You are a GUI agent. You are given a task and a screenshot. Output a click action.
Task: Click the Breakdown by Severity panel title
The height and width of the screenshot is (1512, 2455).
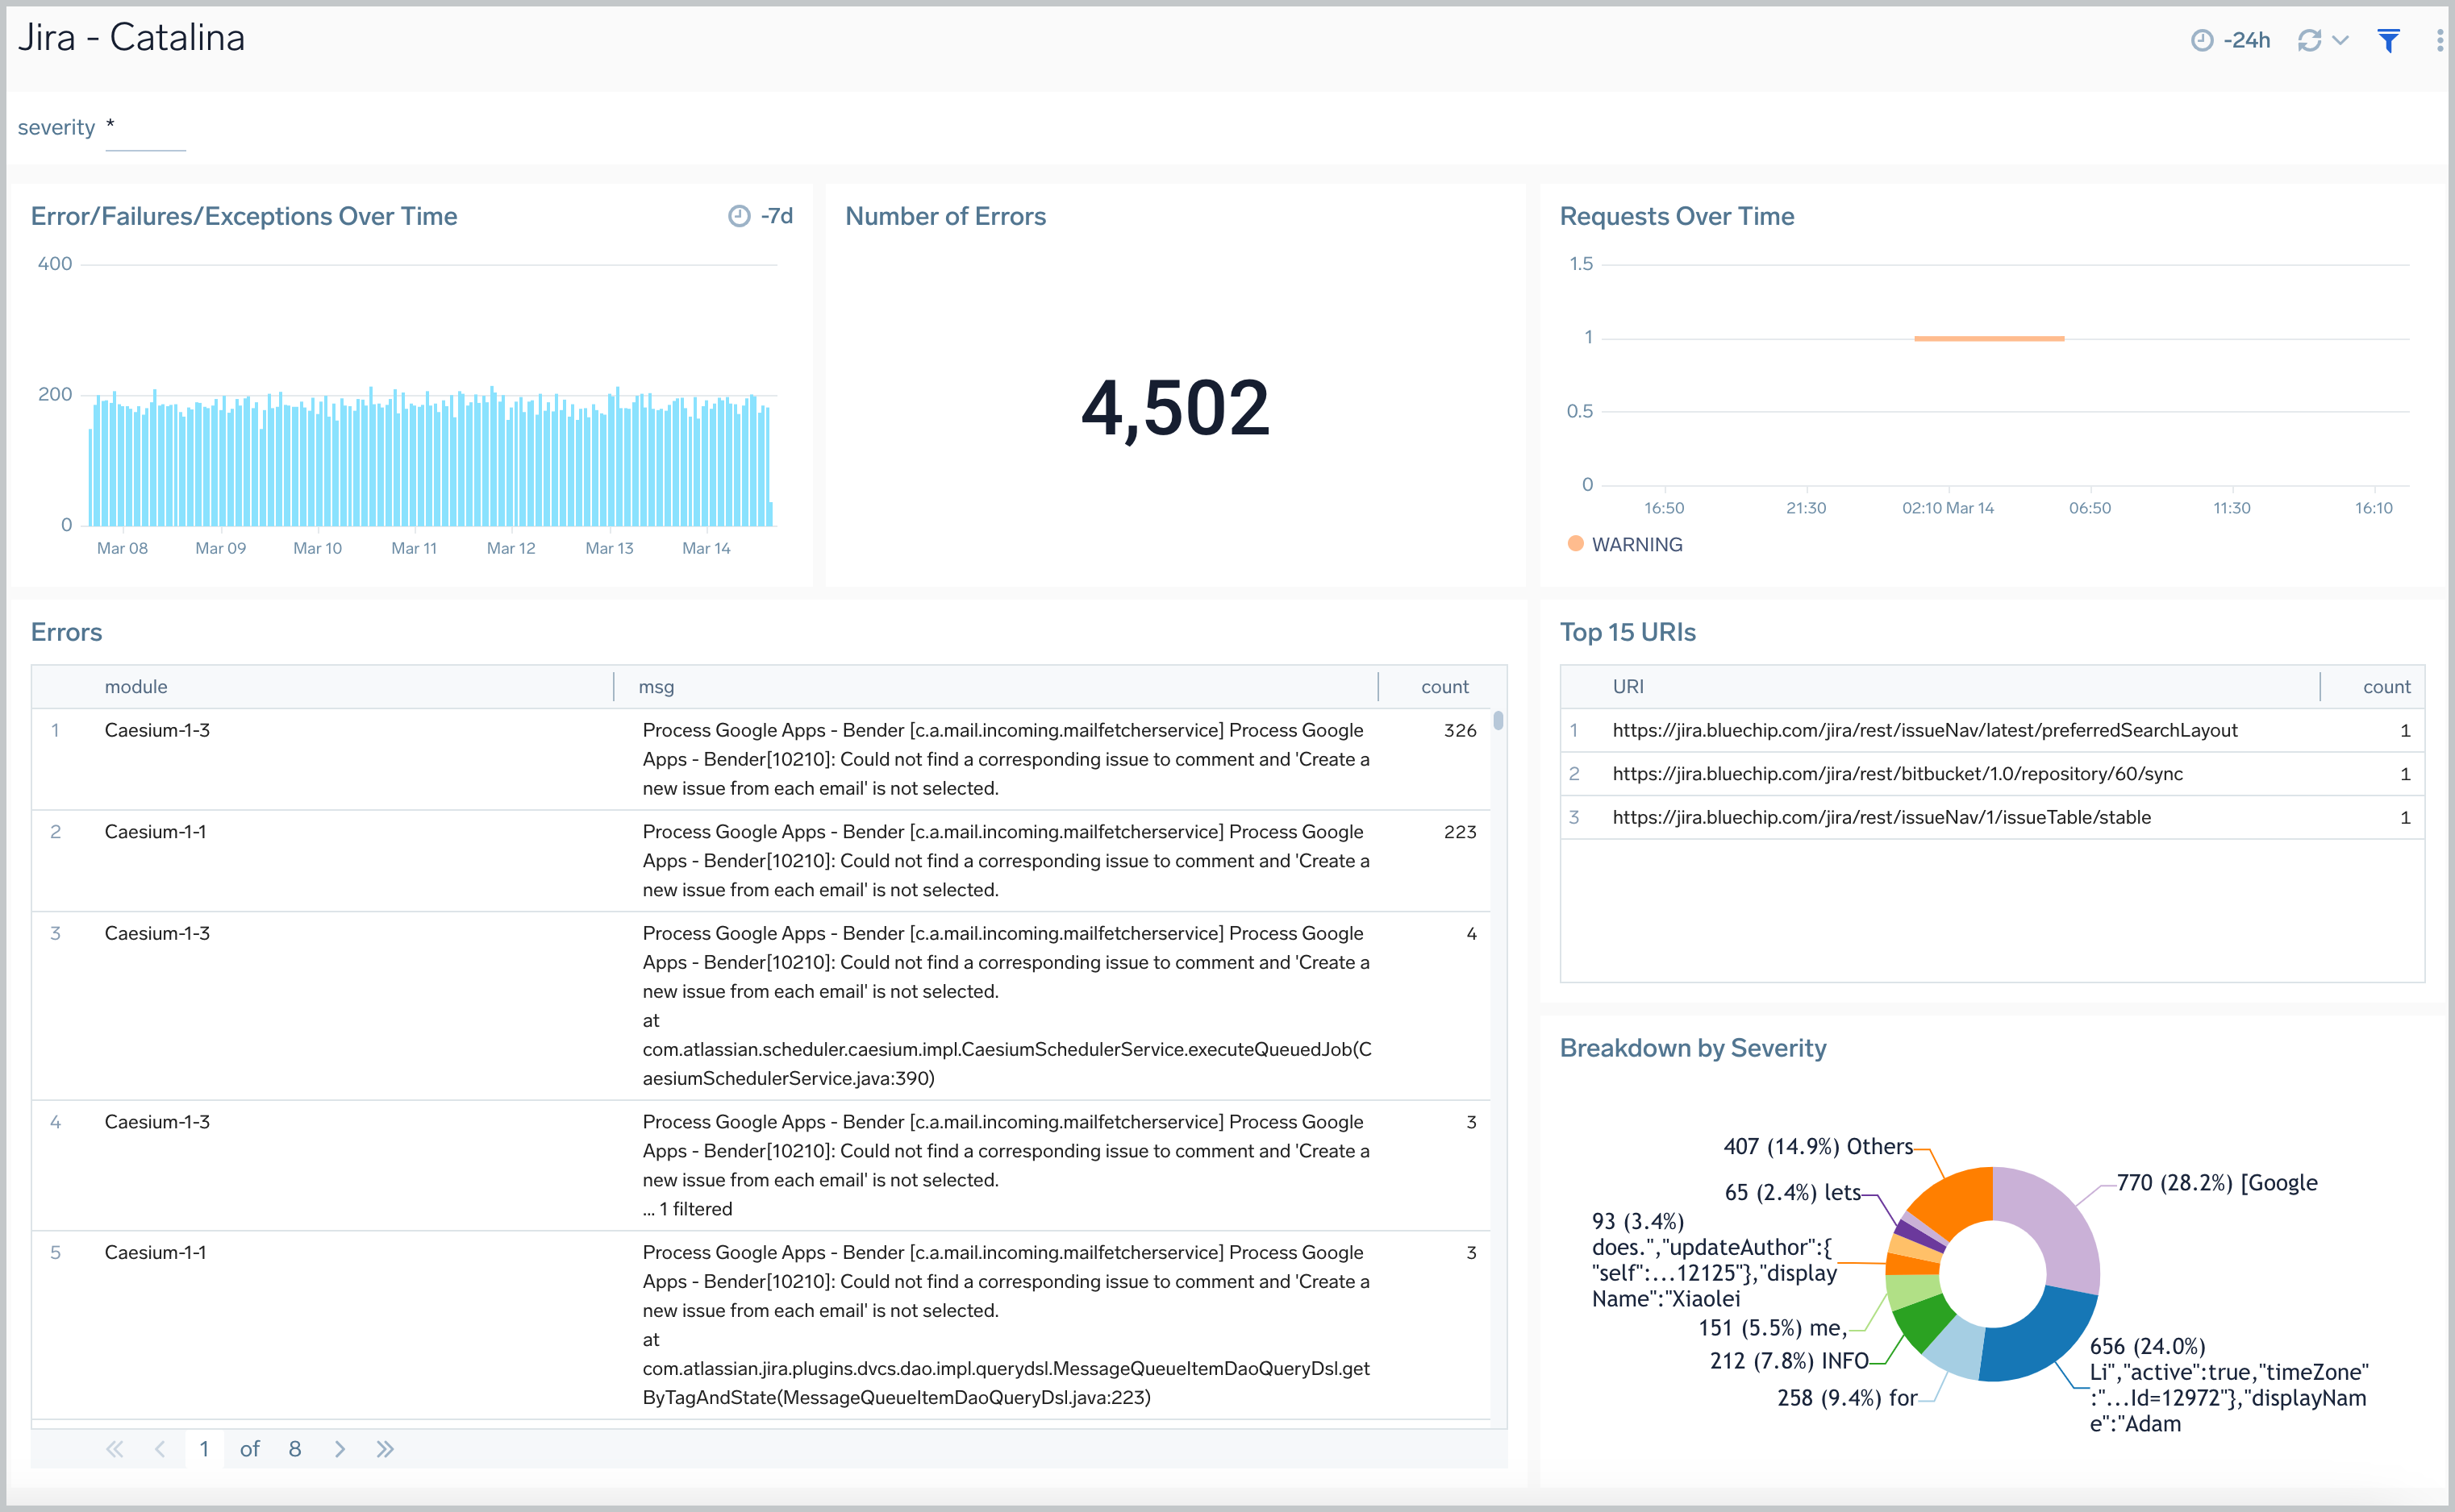coord(1693,1048)
